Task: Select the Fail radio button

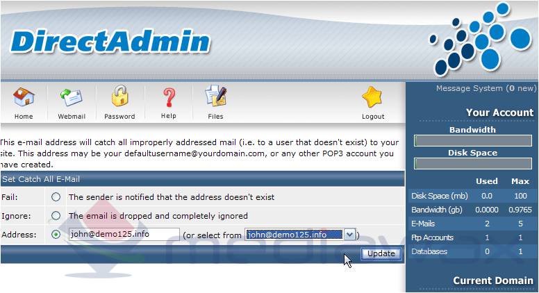Action: click(x=56, y=196)
